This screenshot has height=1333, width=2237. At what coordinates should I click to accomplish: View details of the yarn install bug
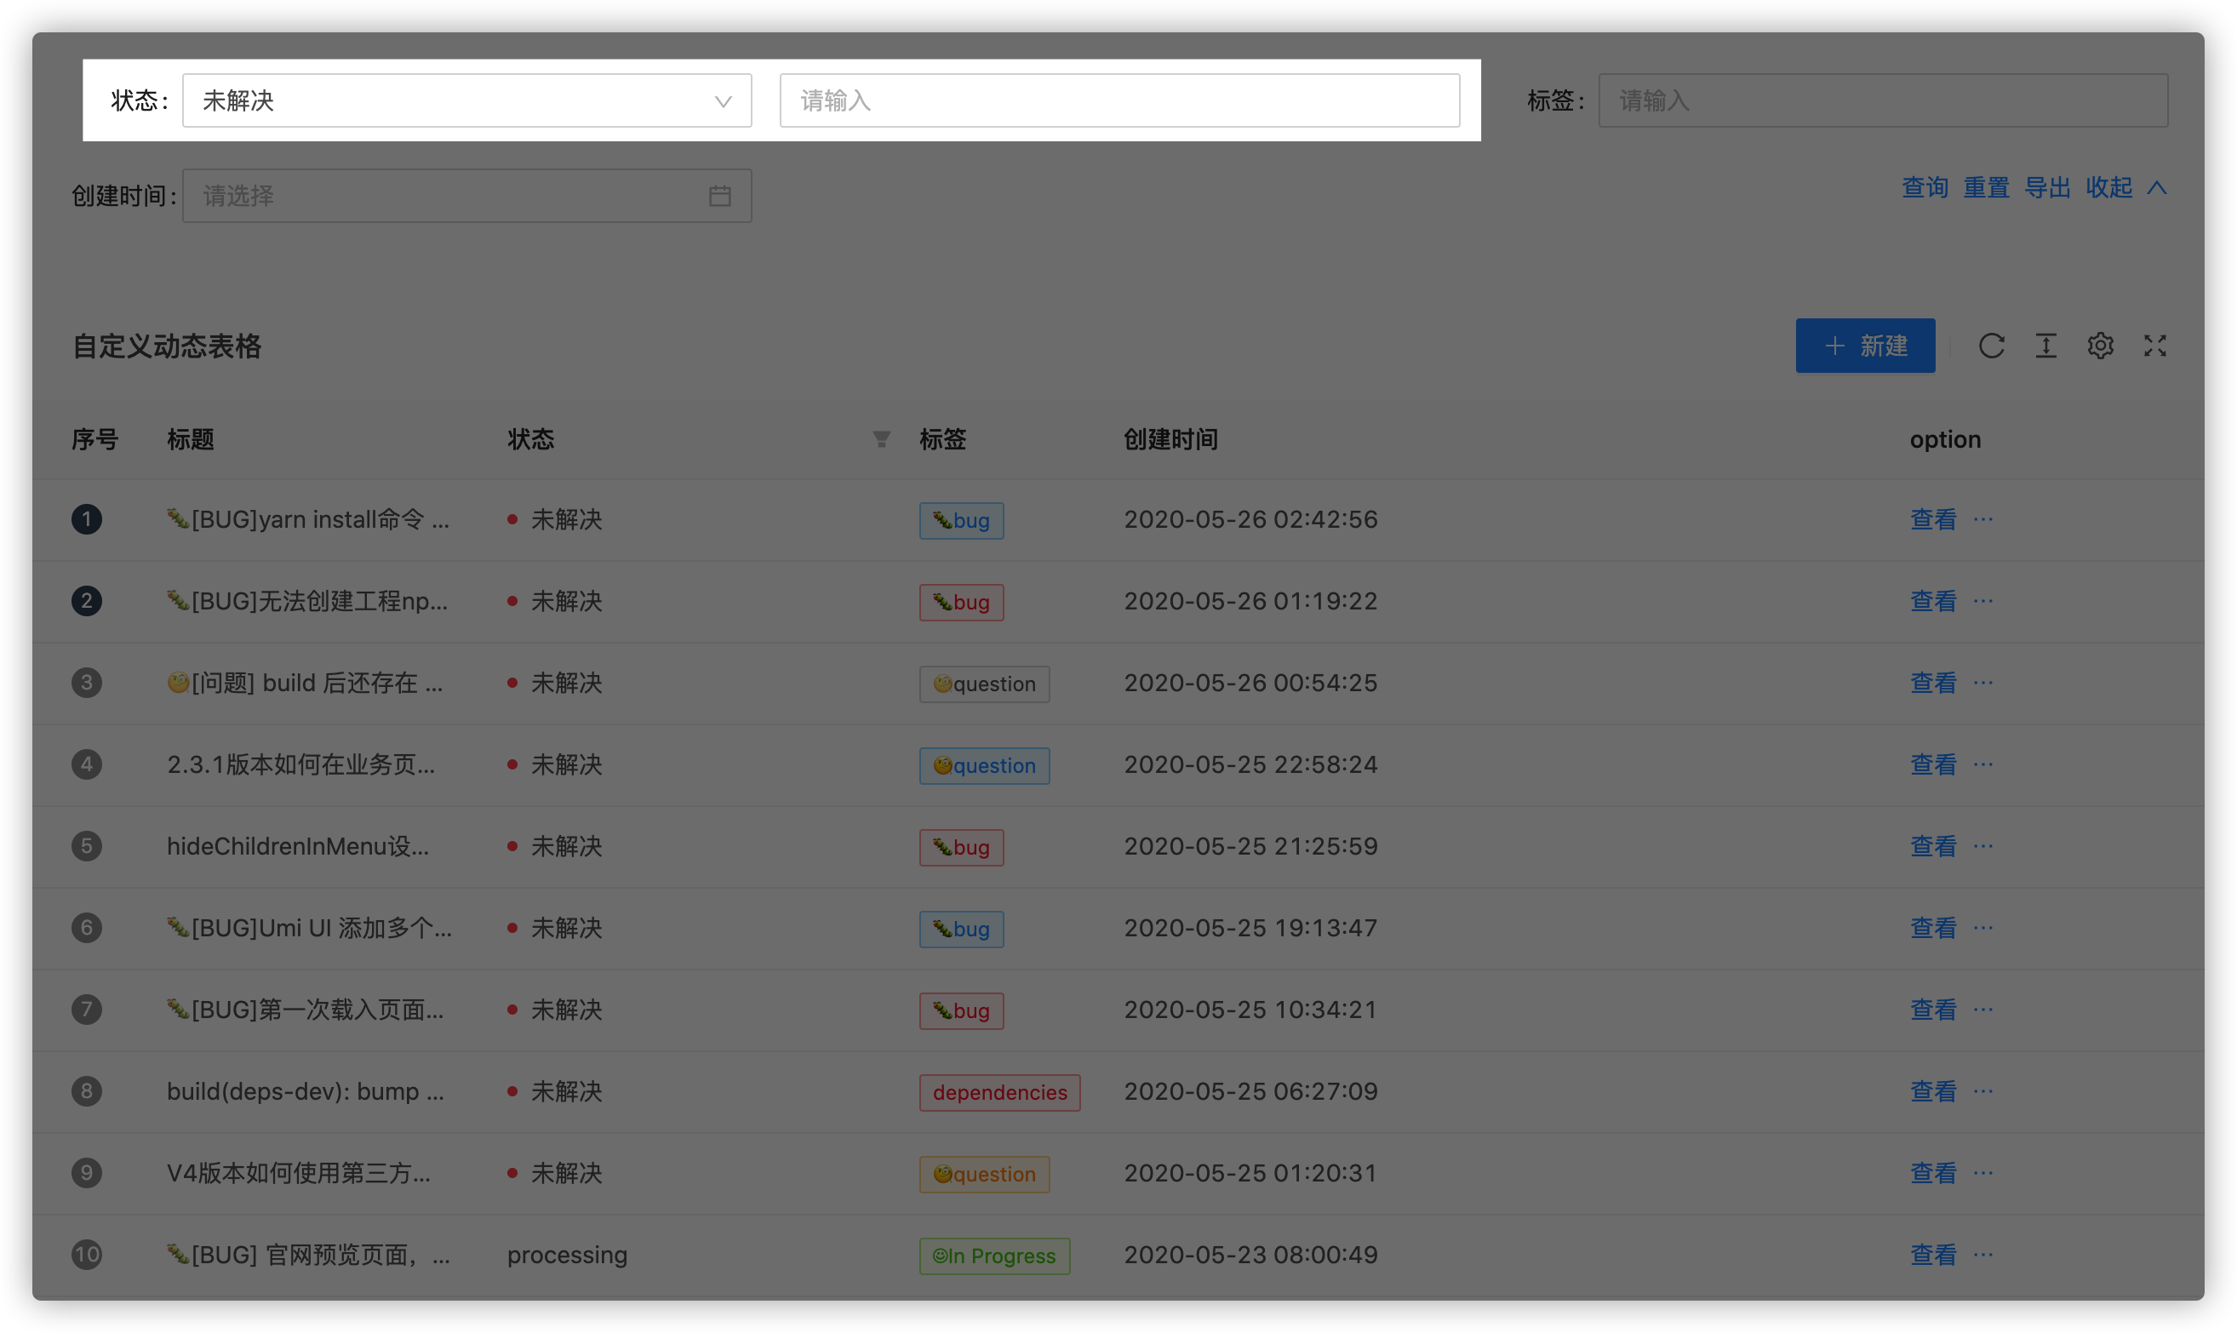[x=1932, y=519]
